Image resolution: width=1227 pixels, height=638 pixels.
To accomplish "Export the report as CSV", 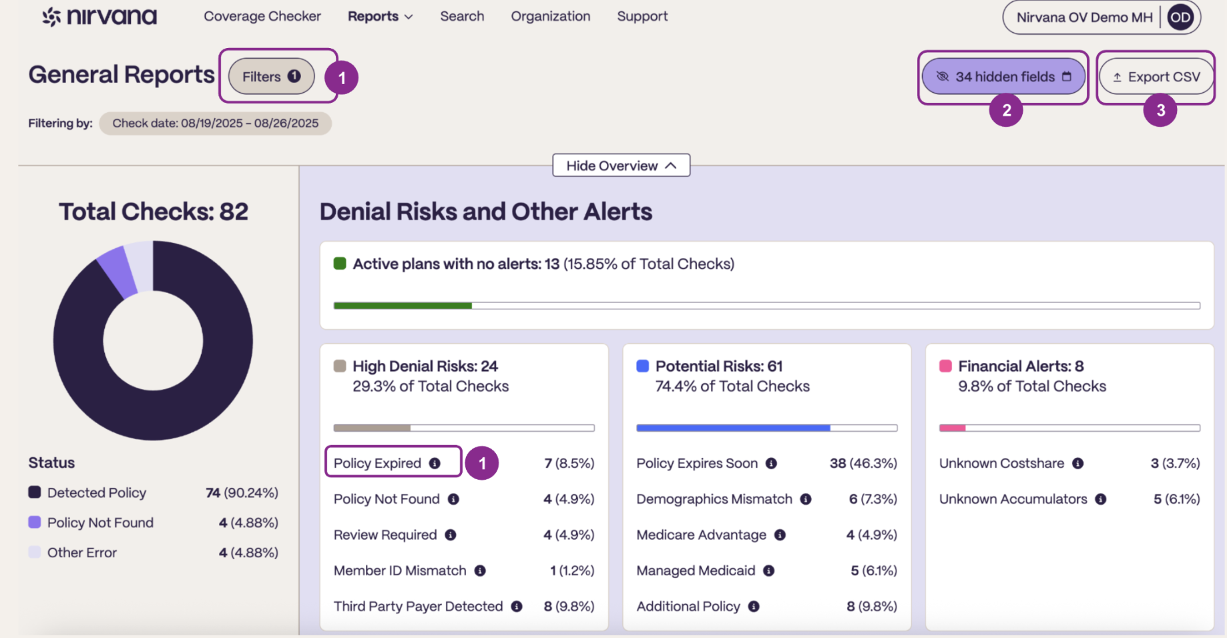I will [x=1156, y=77].
